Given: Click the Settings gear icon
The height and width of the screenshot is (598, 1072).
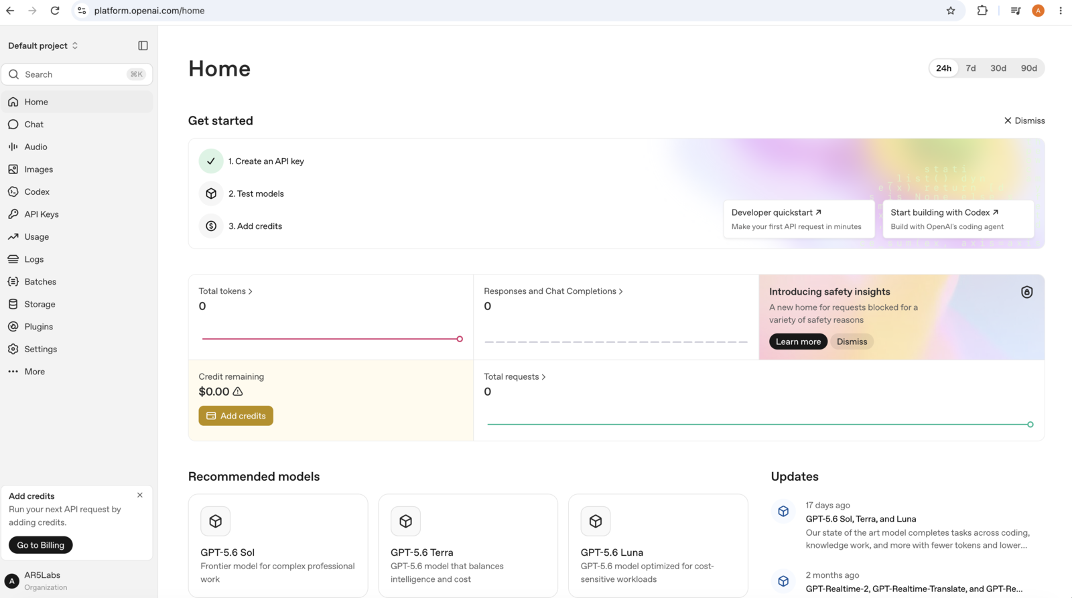Looking at the screenshot, I should (x=13, y=349).
